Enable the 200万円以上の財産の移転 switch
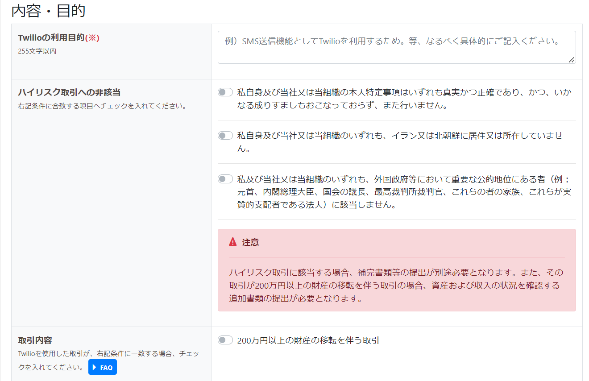 coord(225,340)
